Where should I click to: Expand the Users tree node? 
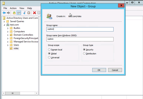pyautogui.click(x=8, y=45)
